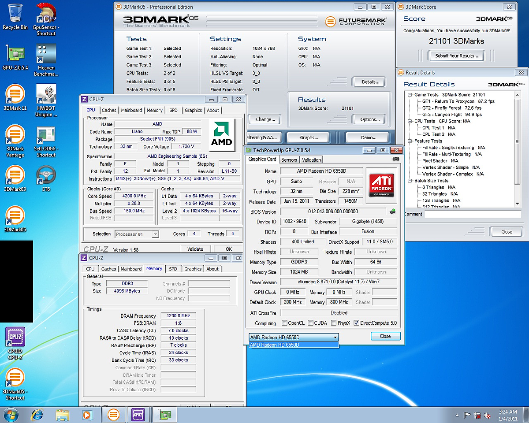Click the BIOS save chip icon in GPU-Z
The height and width of the screenshot is (423, 529).
(393, 211)
